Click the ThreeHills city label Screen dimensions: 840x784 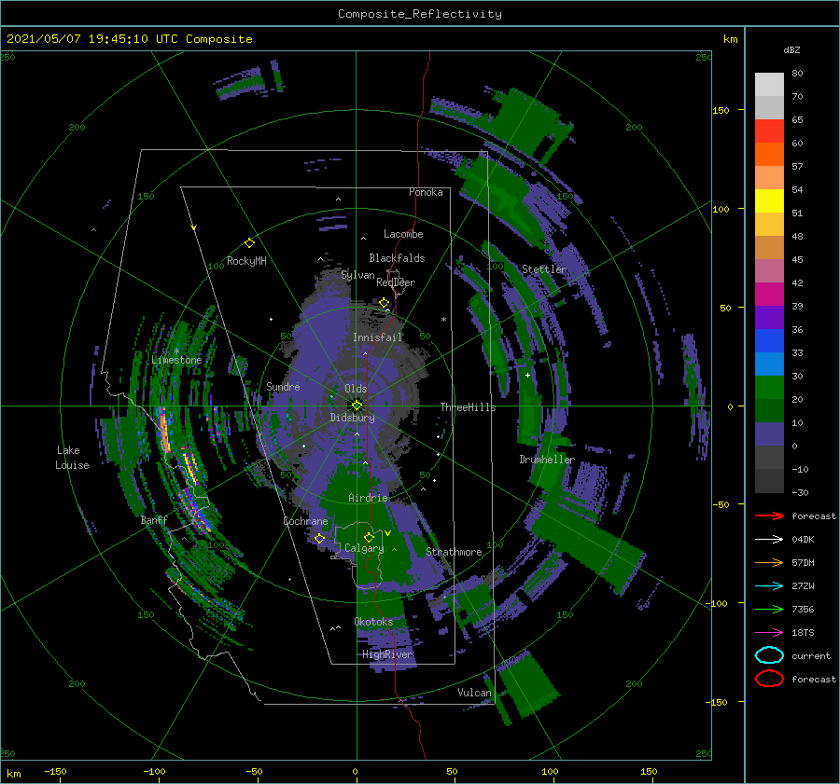pyautogui.click(x=468, y=407)
